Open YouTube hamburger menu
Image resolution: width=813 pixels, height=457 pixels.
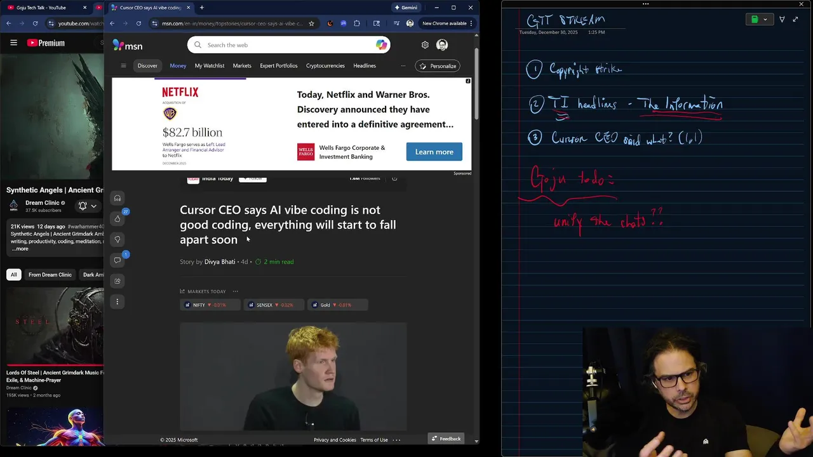pyautogui.click(x=13, y=43)
